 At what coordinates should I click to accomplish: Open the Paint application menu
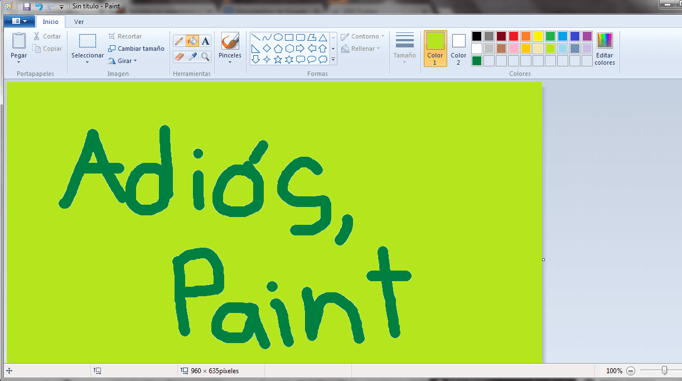(18, 20)
